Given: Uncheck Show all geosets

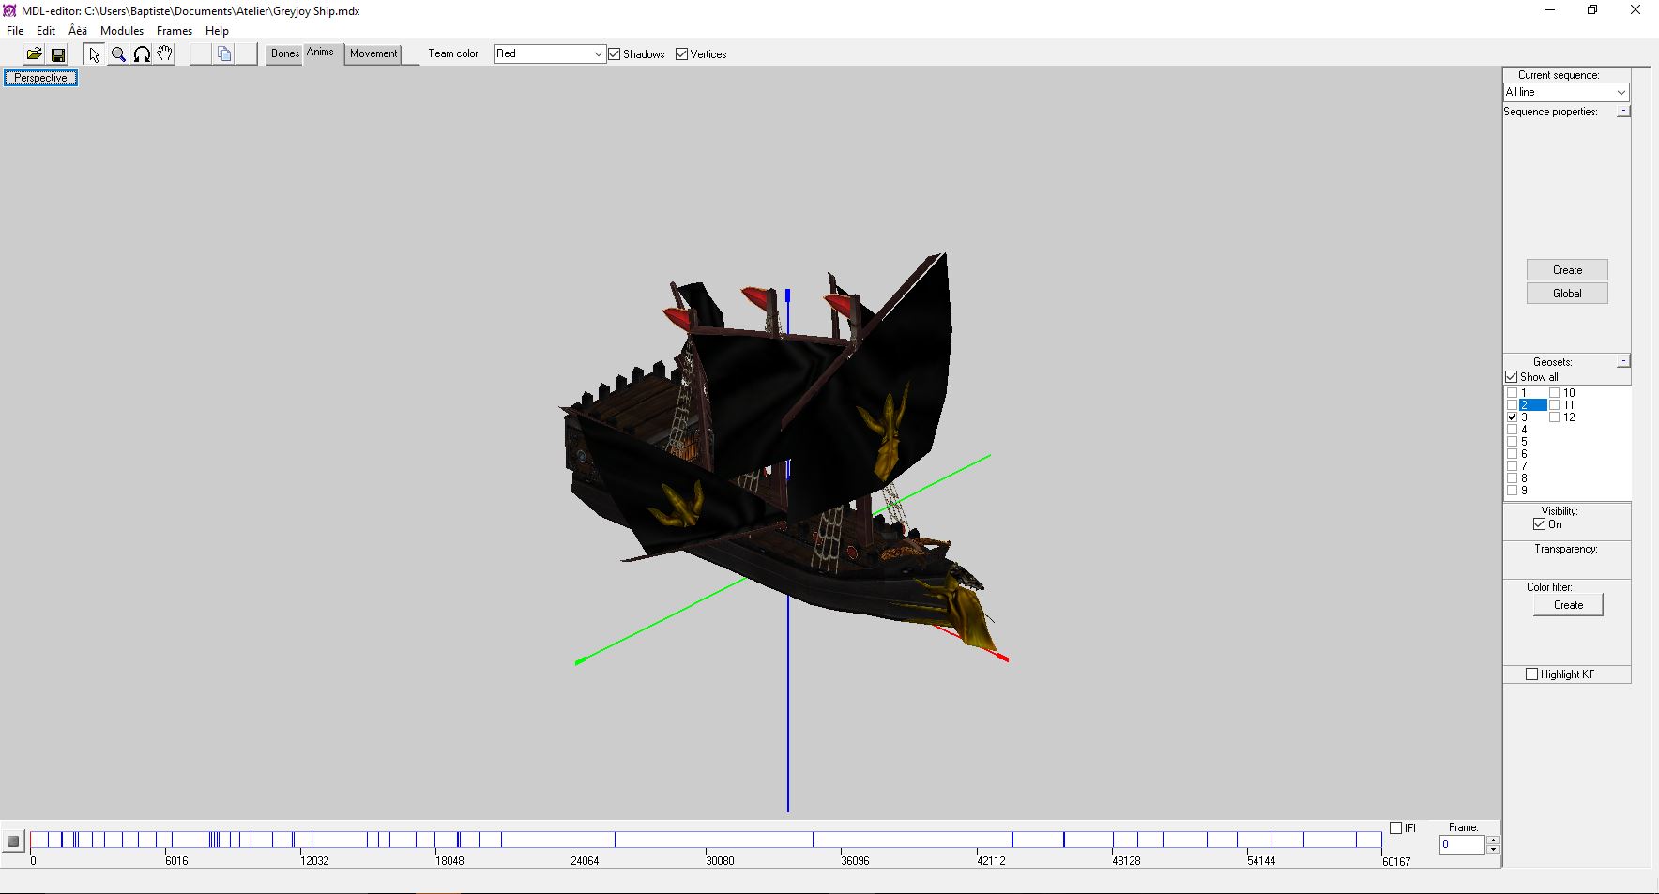Looking at the screenshot, I should [x=1512, y=377].
